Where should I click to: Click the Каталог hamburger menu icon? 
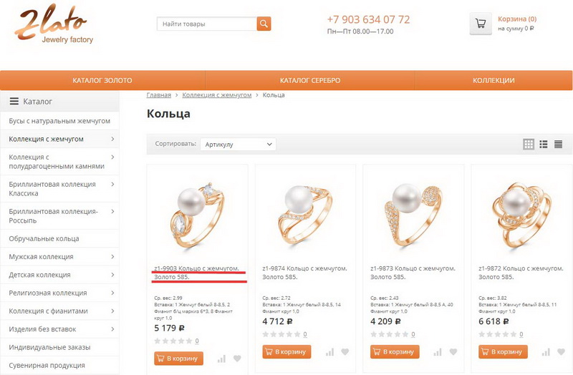(x=14, y=101)
